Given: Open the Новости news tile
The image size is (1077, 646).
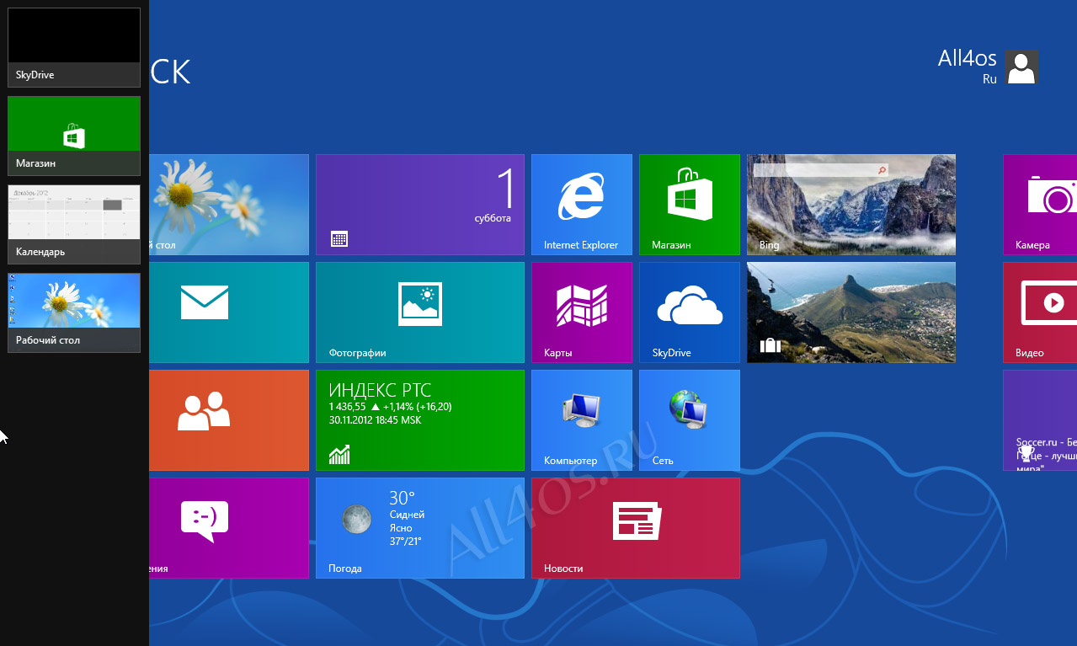Looking at the screenshot, I should 636,528.
